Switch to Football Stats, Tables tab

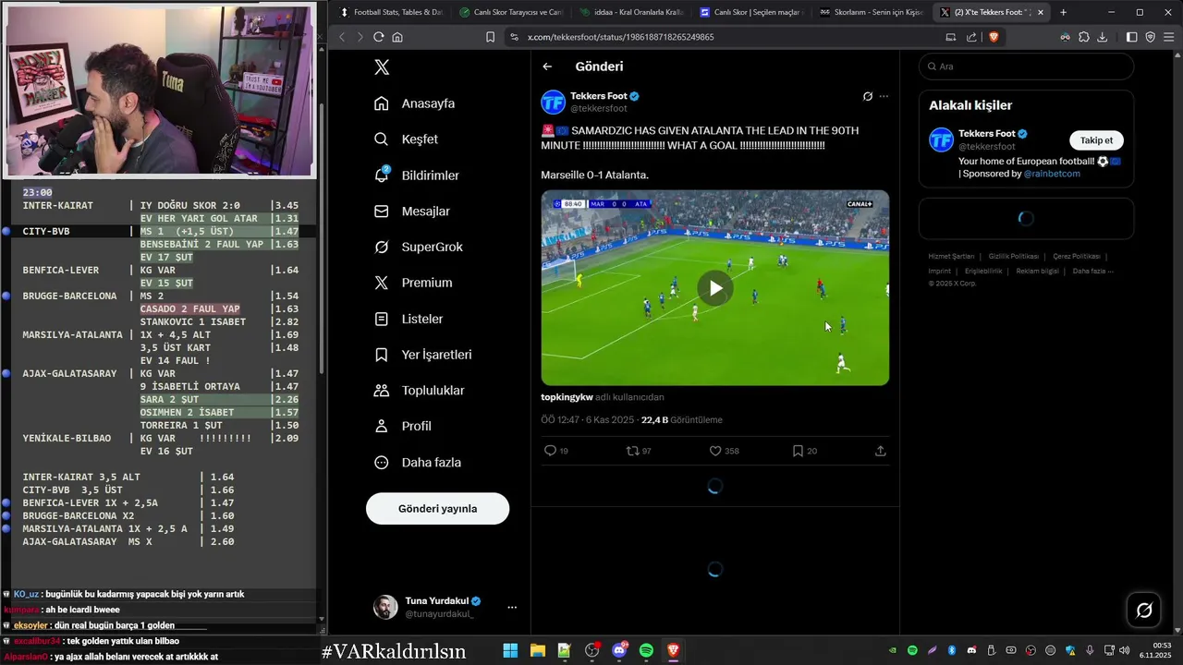(x=392, y=12)
